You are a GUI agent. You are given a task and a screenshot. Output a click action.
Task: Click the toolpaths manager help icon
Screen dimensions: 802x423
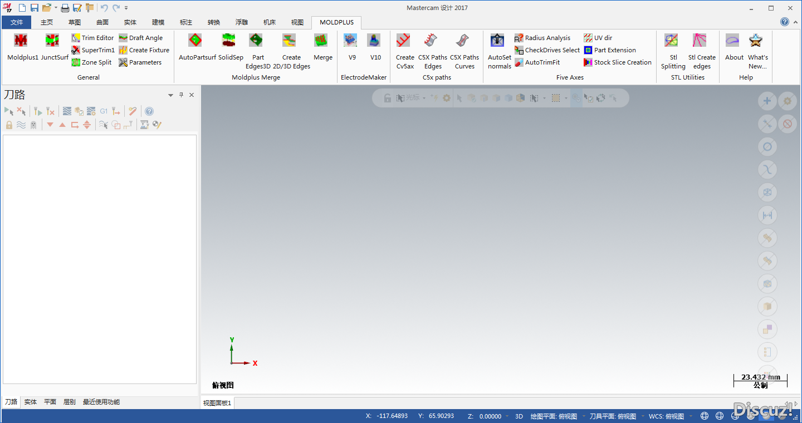tap(149, 111)
